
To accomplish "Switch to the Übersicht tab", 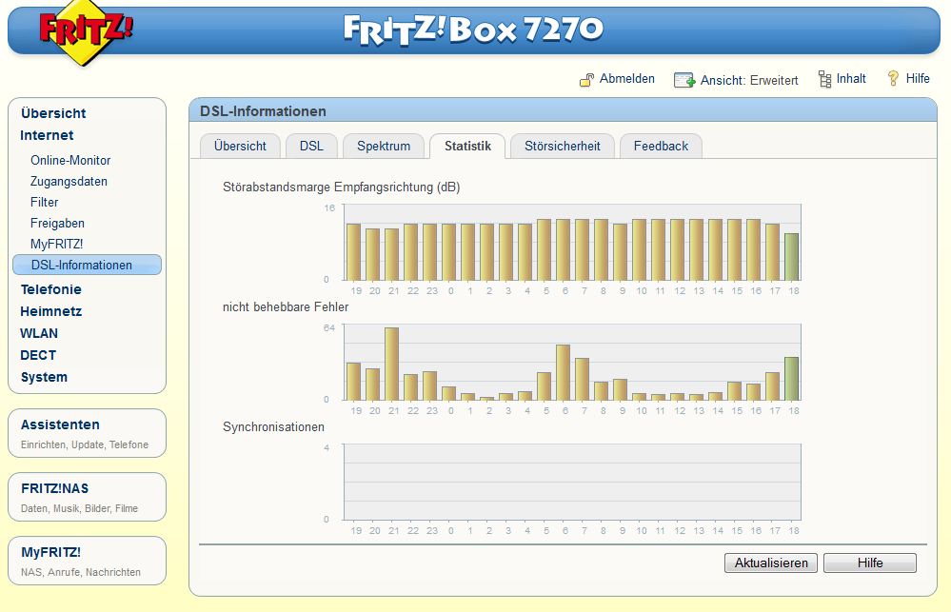I will [x=240, y=147].
